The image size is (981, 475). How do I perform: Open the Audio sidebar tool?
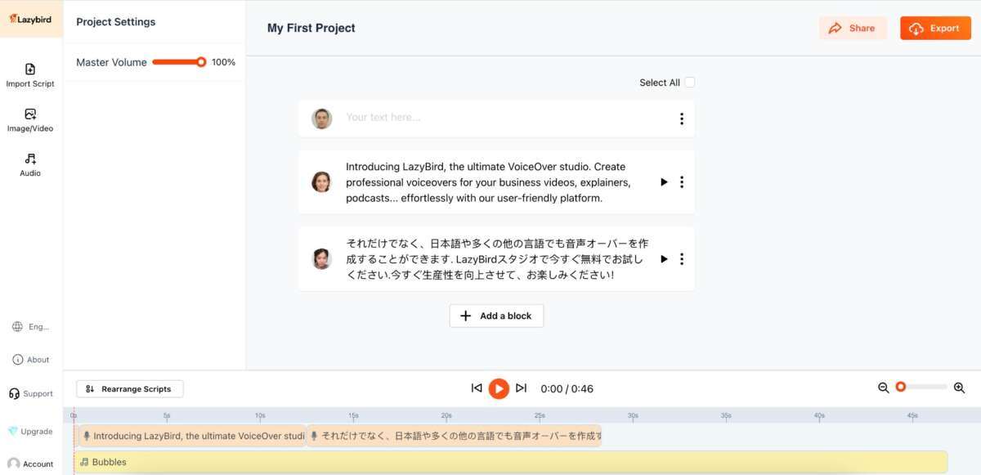(30, 164)
